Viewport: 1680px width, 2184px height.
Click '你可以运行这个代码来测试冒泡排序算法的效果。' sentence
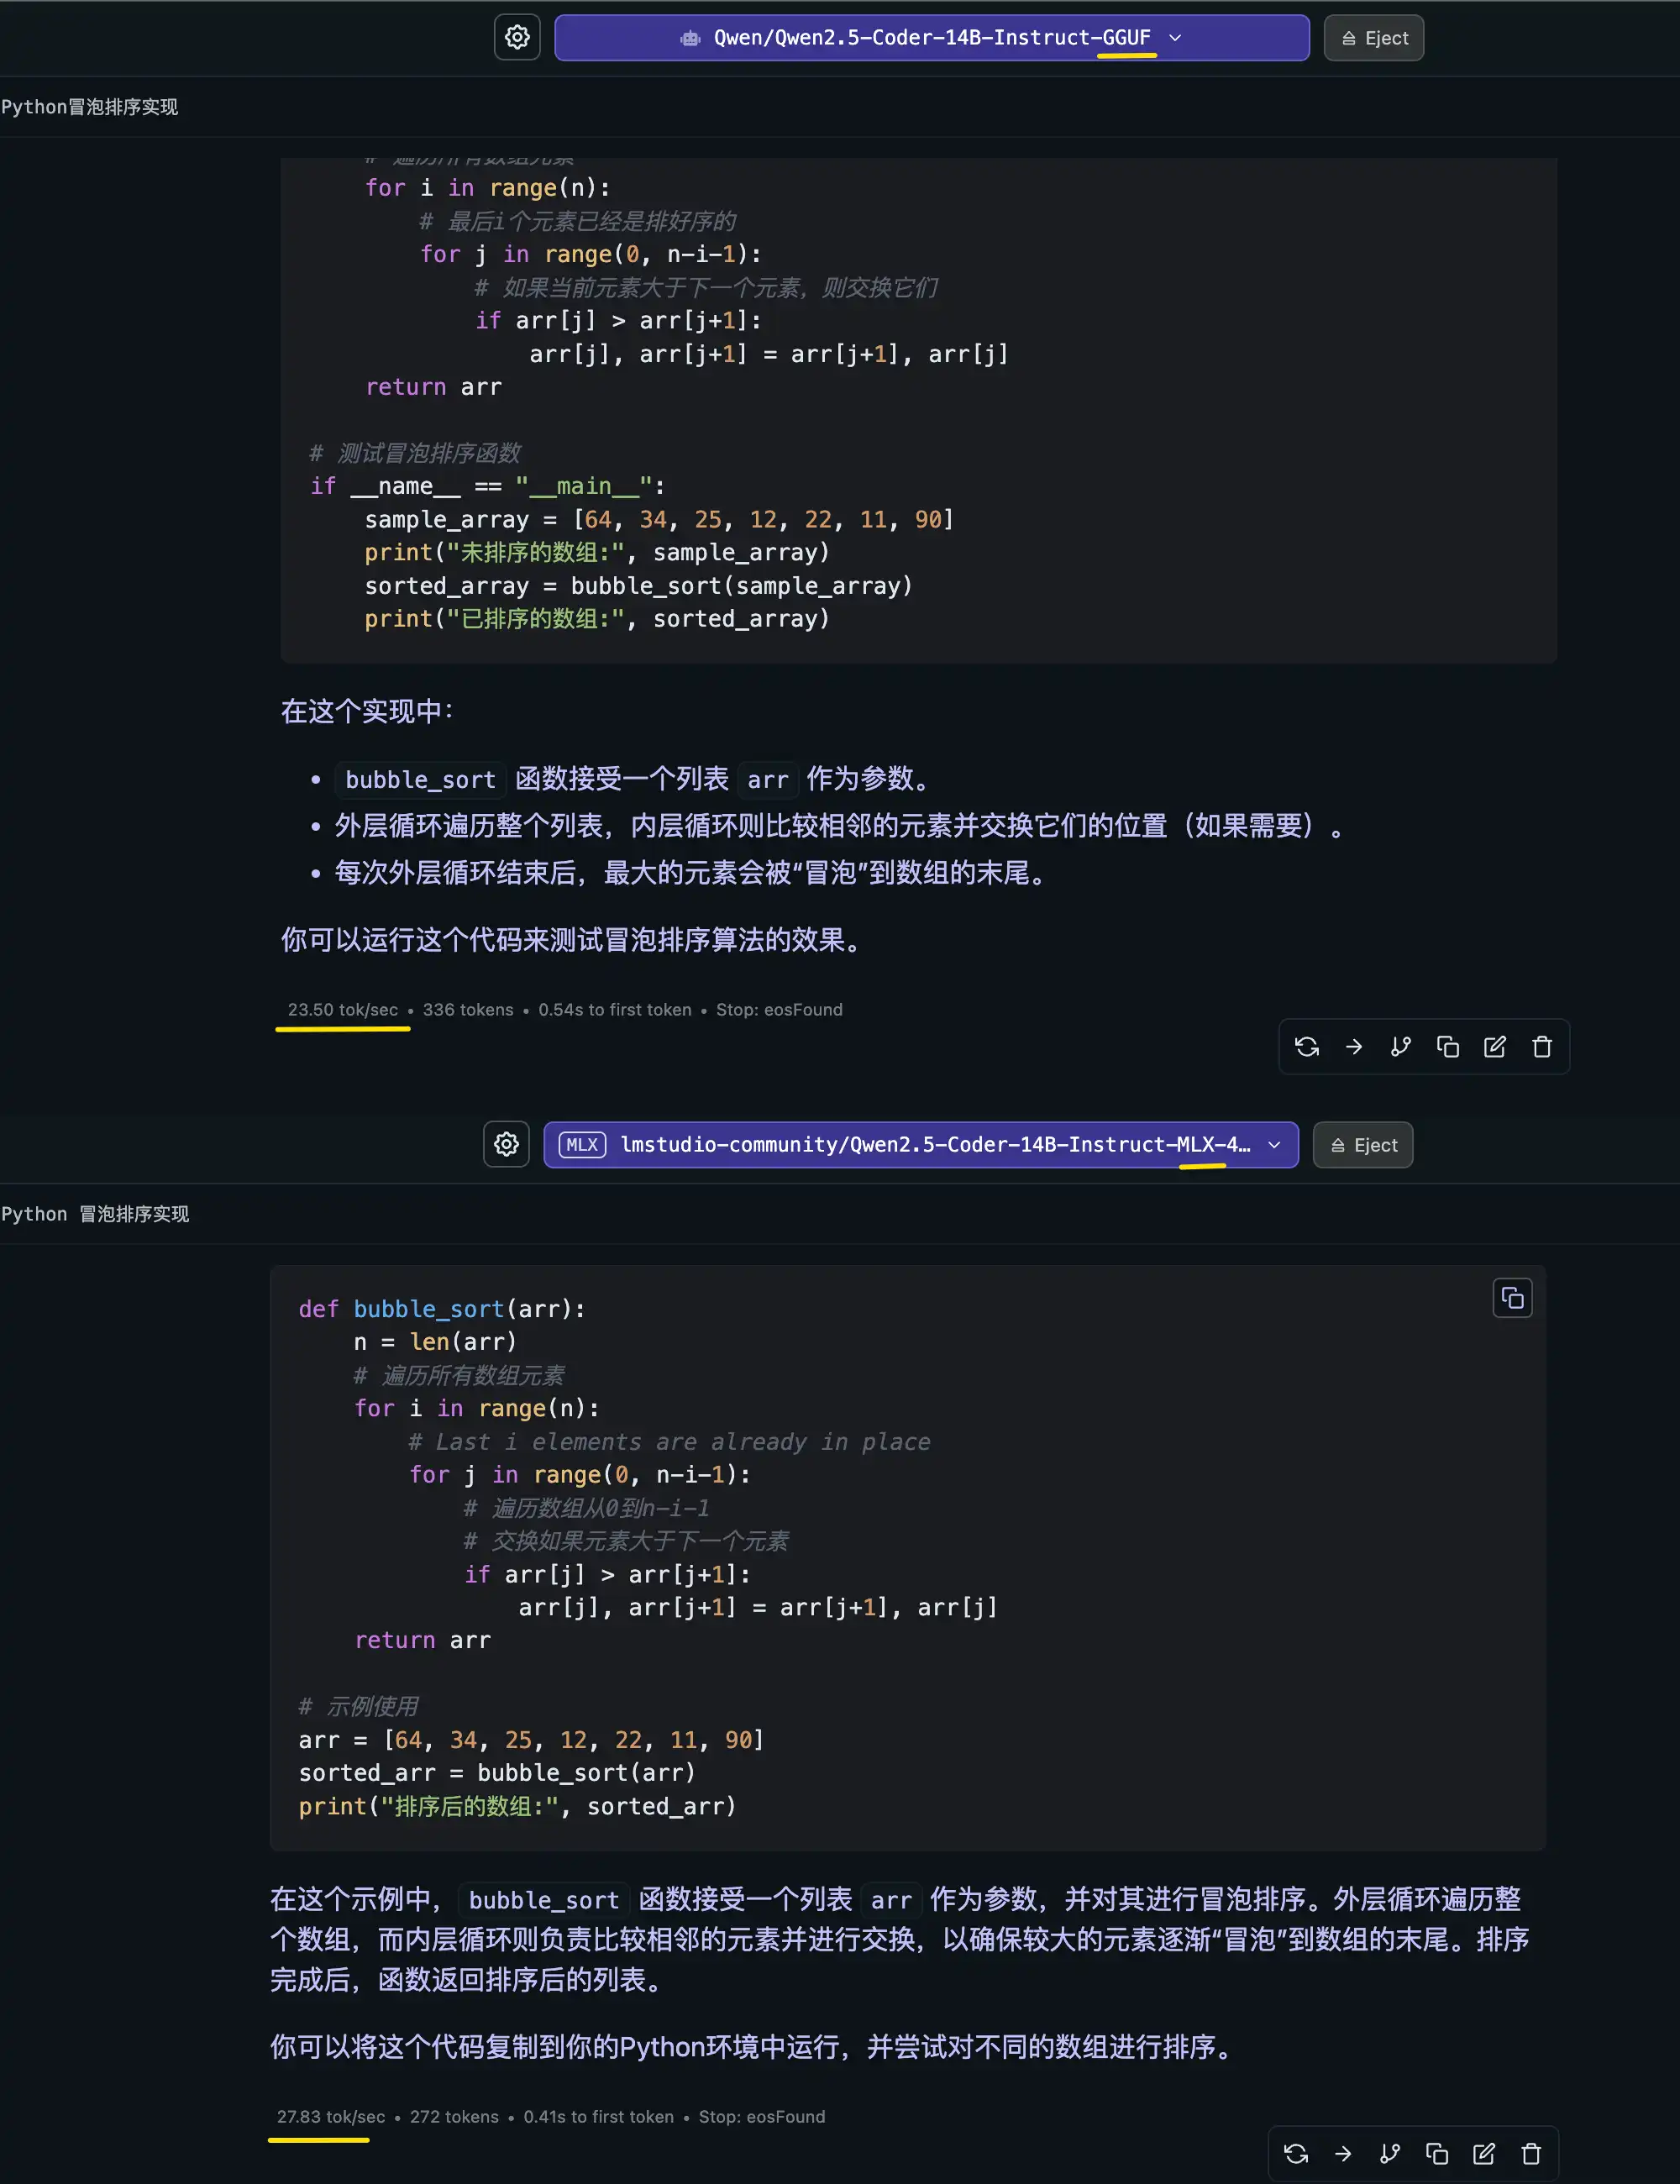pyautogui.click(x=572, y=939)
